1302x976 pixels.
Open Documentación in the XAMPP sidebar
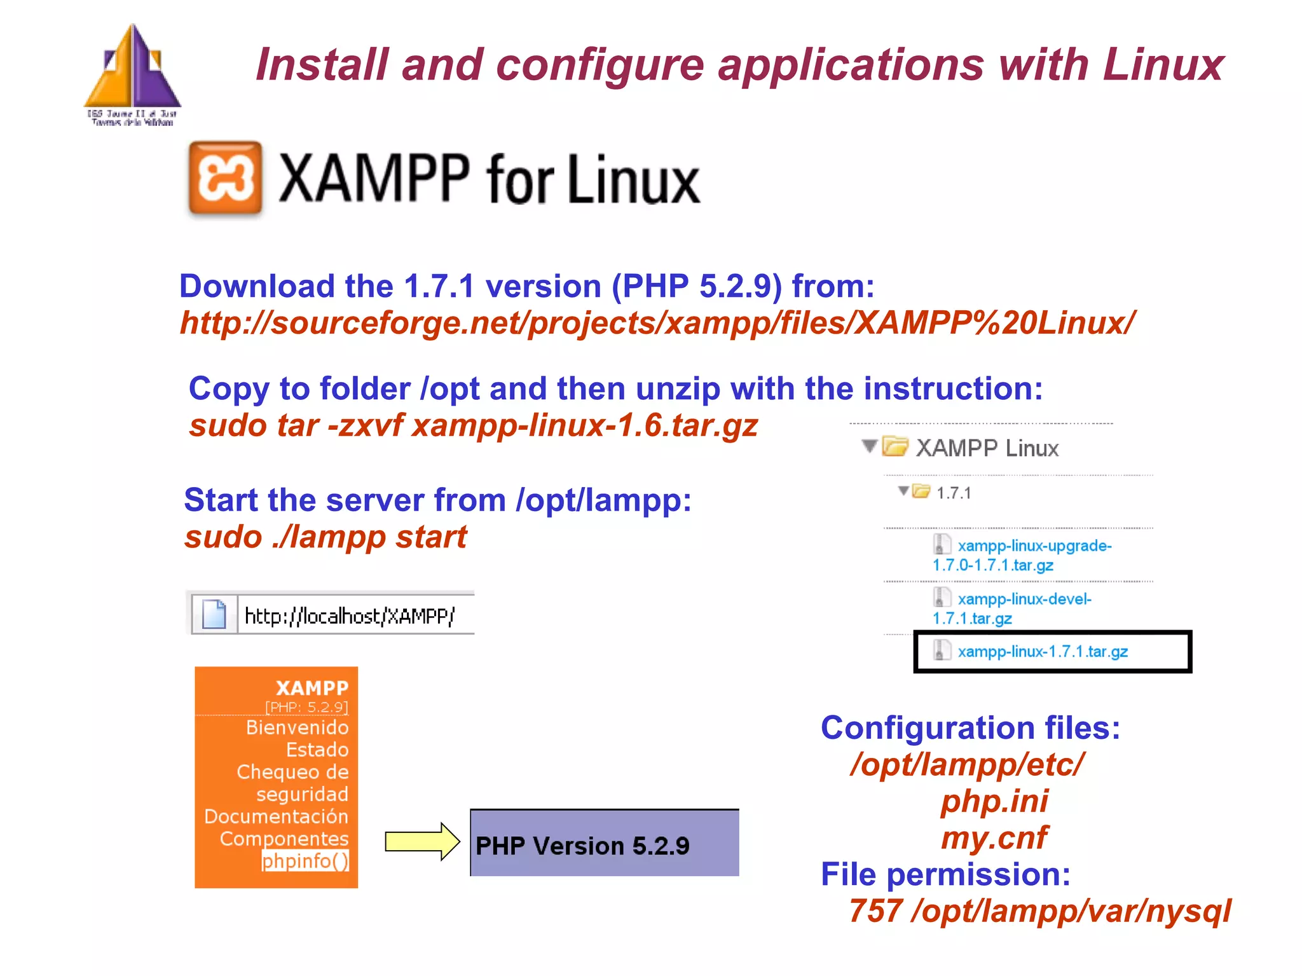pos(276,816)
